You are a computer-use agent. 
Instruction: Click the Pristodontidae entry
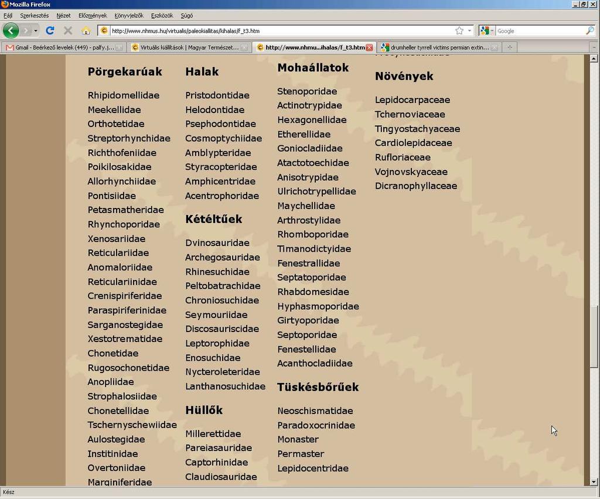coord(217,95)
